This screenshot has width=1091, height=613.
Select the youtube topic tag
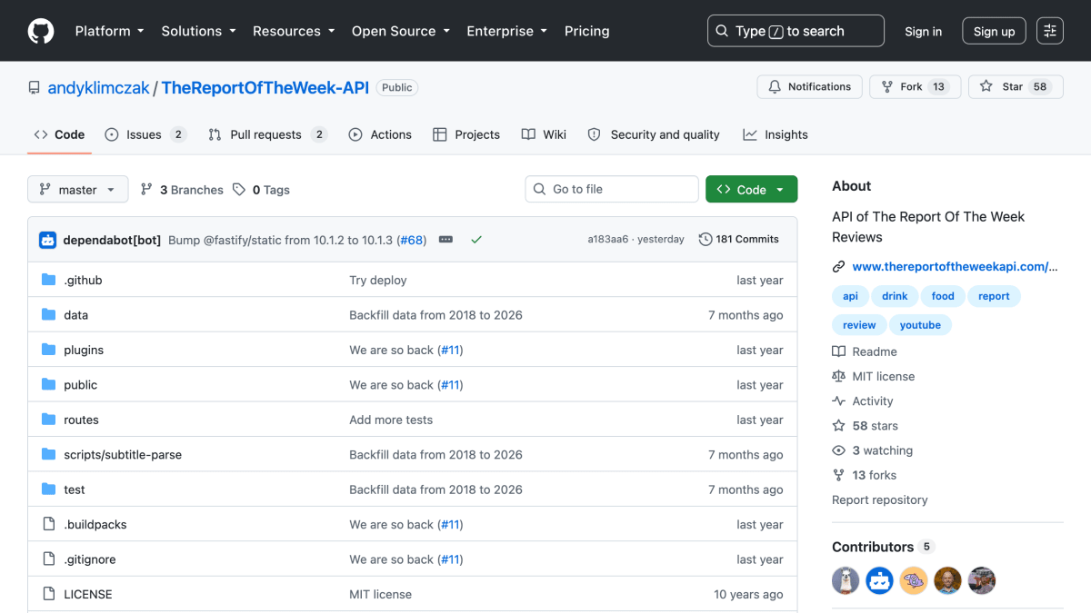tap(920, 325)
